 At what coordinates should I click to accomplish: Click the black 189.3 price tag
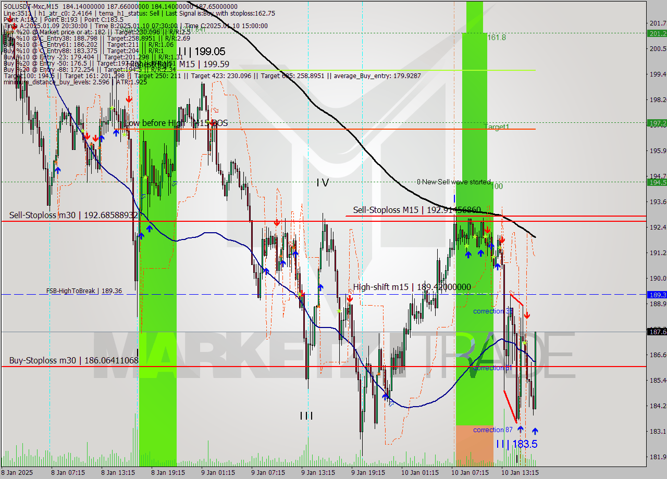[x=657, y=295]
